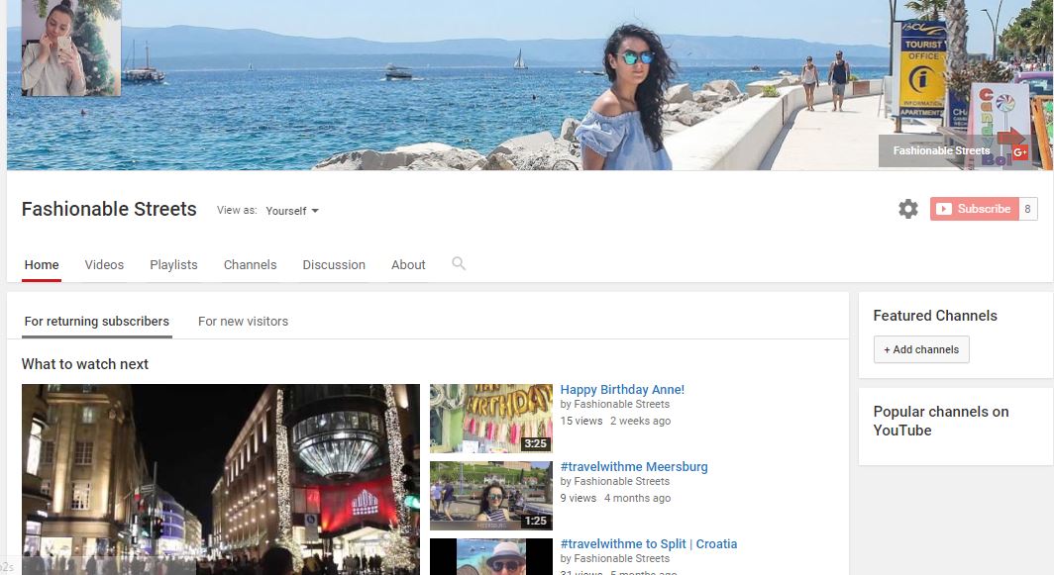
Task: Switch to the Home tab
Action: pyautogui.click(x=42, y=264)
